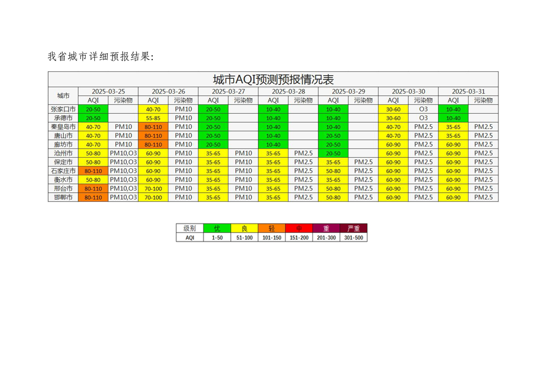Click the 级别 legend label cell
546x385 pixels.
[189, 228]
